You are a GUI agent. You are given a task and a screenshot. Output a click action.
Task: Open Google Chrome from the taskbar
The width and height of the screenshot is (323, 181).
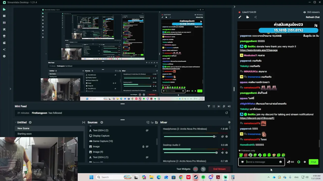tap(181, 177)
